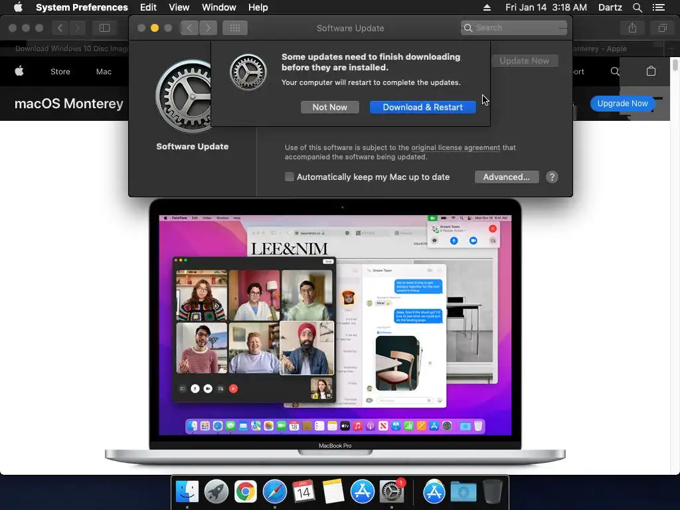Click the Dartz user name in menu bar
Image resolution: width=680 pixels, height=510 pixels.
610,7
